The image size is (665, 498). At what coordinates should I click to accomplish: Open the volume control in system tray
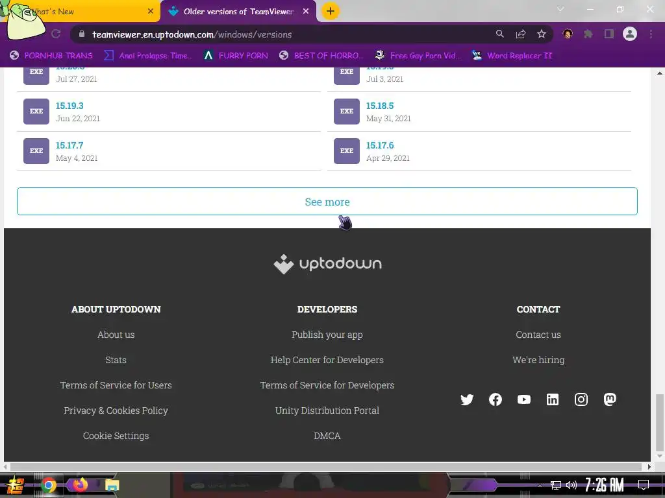click(571, 485)
